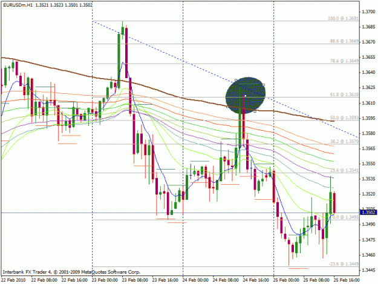Click the 1.3640 price scale value
Viewport: 378px width, 284px height.
pos(369,73)
